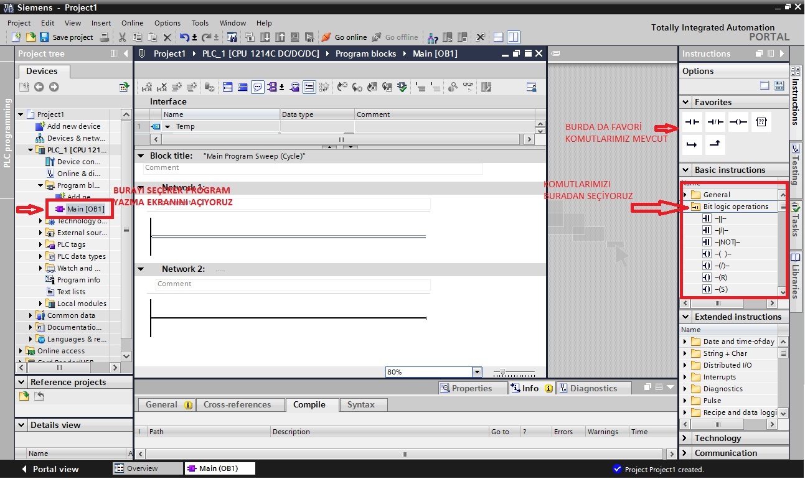Image resolution: width=805 pixels, height=479 pixels.
Task: Open the Online menu
Action: pyautogui.click(x=132, y=23)
